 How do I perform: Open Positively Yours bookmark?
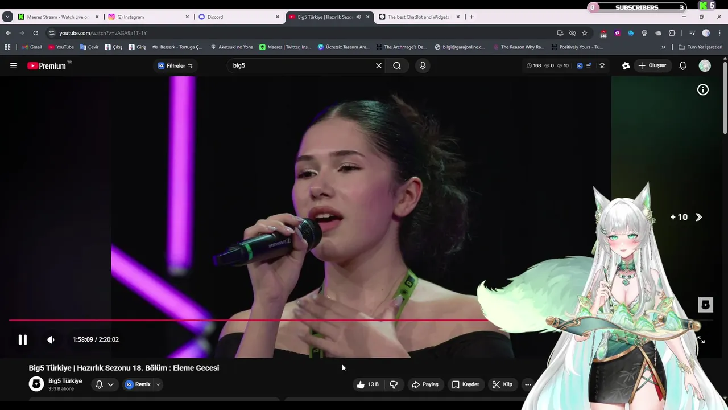click(x=577, y=47)
